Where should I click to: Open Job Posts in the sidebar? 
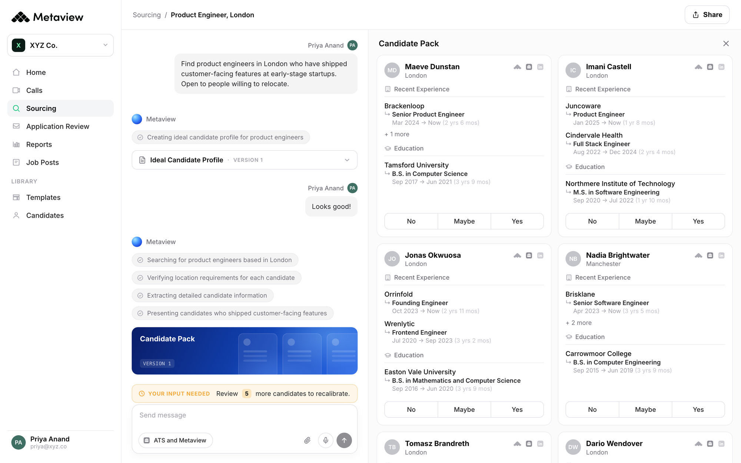[x=60, y=162]
